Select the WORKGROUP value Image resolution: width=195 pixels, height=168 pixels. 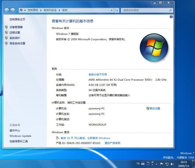pyautogui.click(x=97, y=125)
